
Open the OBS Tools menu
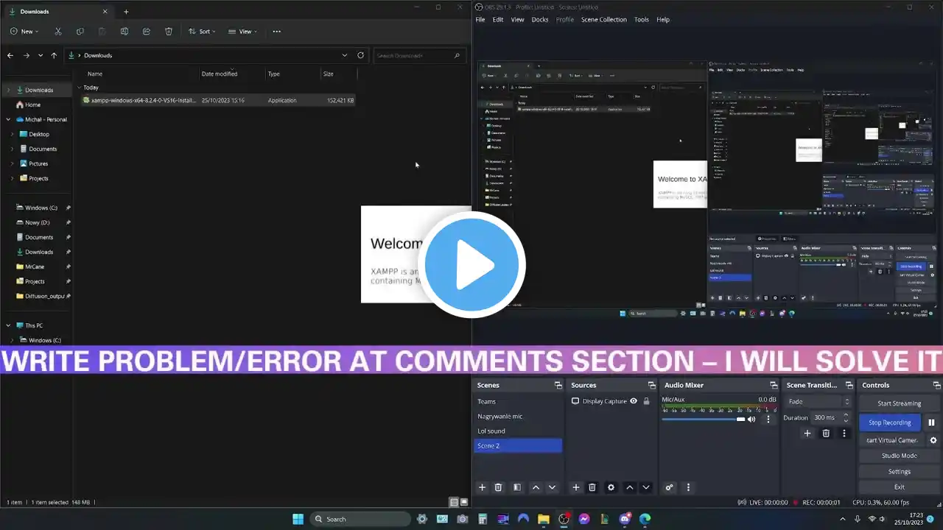642,20
